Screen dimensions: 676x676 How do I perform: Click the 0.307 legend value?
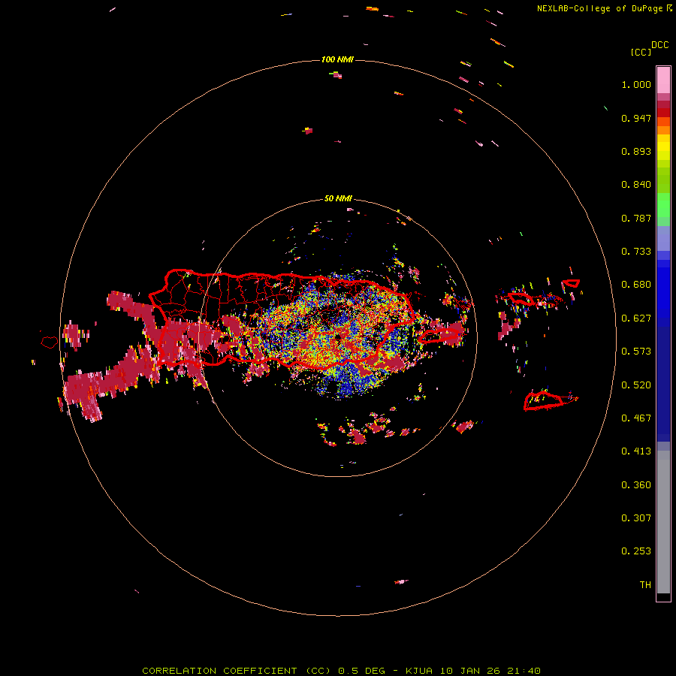(x=636, y=518)
